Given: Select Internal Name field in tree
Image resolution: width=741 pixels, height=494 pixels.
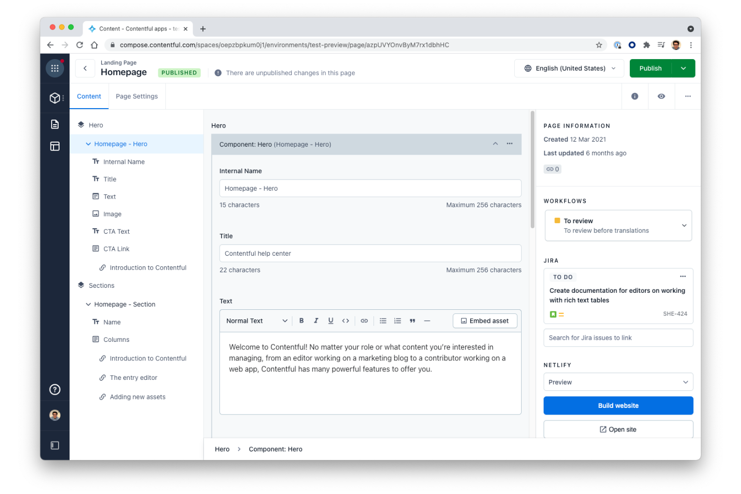Looking at the screenshot, I should tap(124, 162).
